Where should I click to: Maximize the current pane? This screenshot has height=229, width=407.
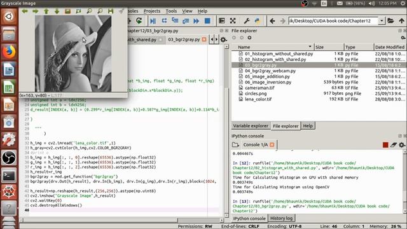222,21
